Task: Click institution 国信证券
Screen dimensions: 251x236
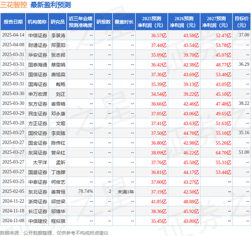Action: tap(38, 75)
